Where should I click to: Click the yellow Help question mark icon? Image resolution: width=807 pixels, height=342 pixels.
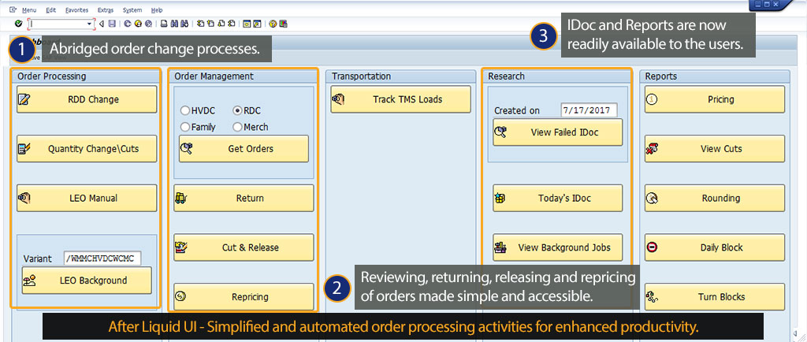tap(271, 24)
